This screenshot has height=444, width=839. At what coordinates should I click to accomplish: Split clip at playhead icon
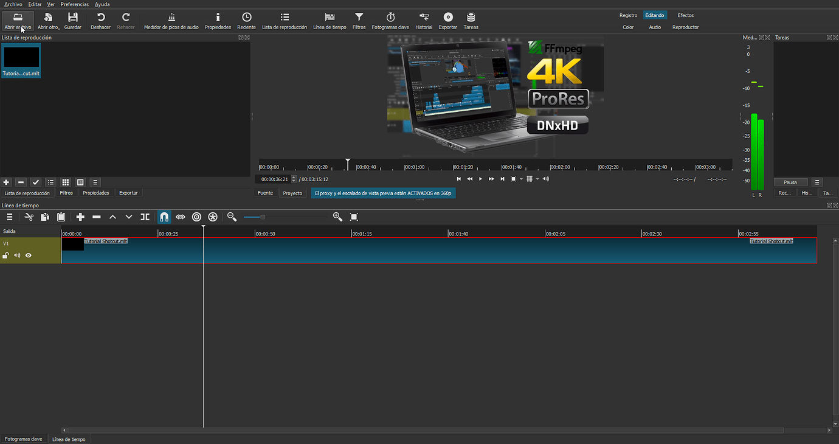145,217
